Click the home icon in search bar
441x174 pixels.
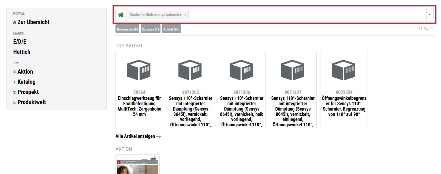121,15
